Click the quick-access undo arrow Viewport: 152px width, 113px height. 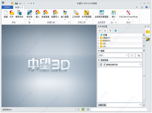(x=24, y=3)
